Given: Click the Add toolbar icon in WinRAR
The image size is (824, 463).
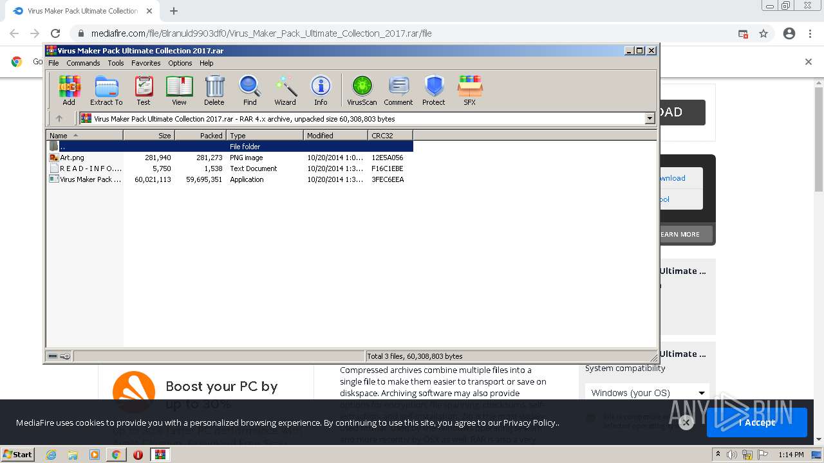Looking at the screenshot, I should coord(69,90).
